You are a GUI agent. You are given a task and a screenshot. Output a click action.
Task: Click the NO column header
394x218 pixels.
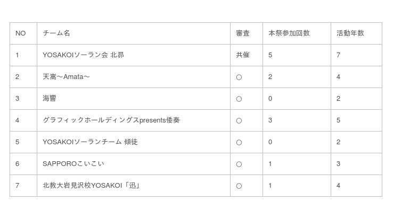point(21,33)
